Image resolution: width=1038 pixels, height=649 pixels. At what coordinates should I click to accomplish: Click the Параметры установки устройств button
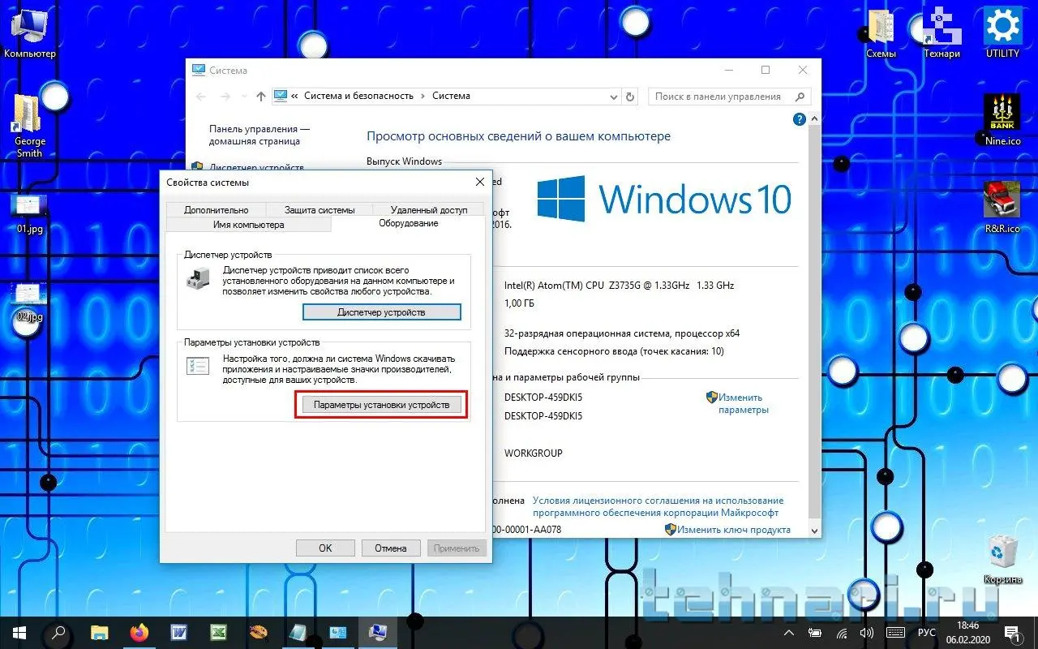pyautogui.click(x=381, y=405)
